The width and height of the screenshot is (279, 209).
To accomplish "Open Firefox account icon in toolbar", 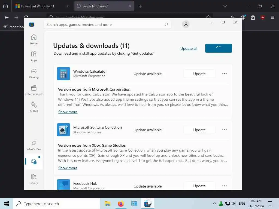I will pos(243,17).
